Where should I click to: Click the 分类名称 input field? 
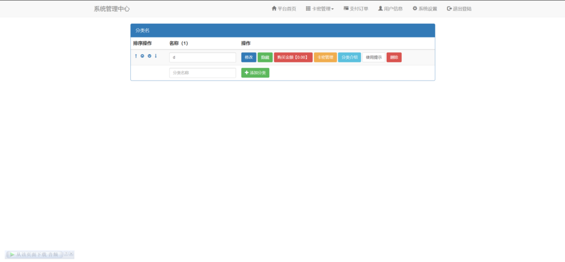pos(202,73)
